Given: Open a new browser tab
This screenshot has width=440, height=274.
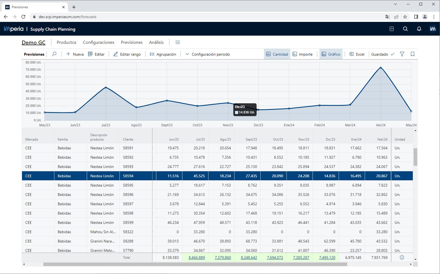Looking at the screenshot, I should point(74,7).
